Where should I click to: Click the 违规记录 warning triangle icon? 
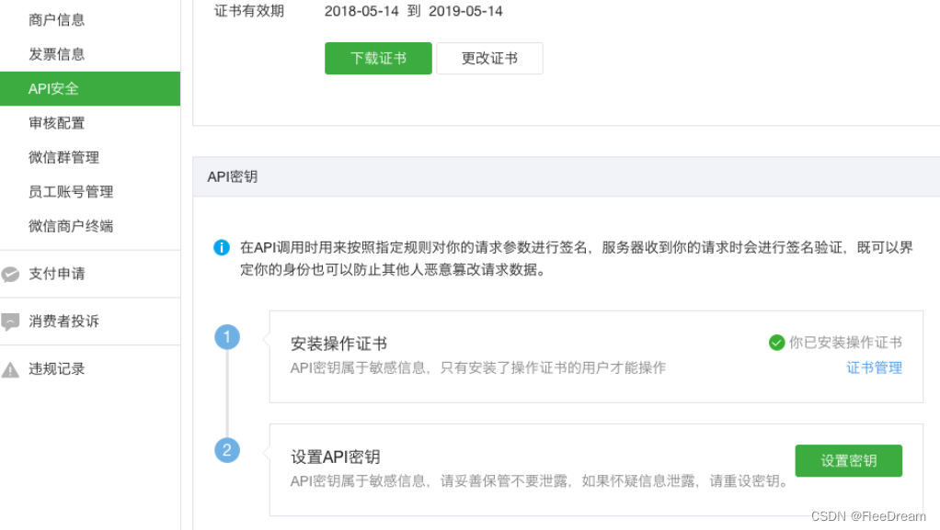(10, 370)
